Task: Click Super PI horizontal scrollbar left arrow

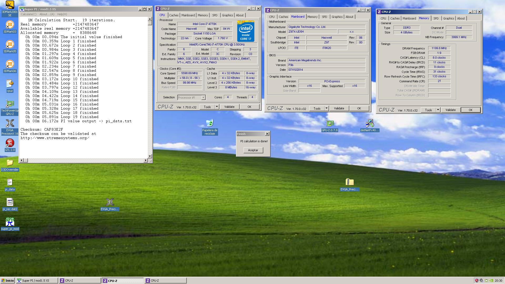Action: (x=22, y=160)
